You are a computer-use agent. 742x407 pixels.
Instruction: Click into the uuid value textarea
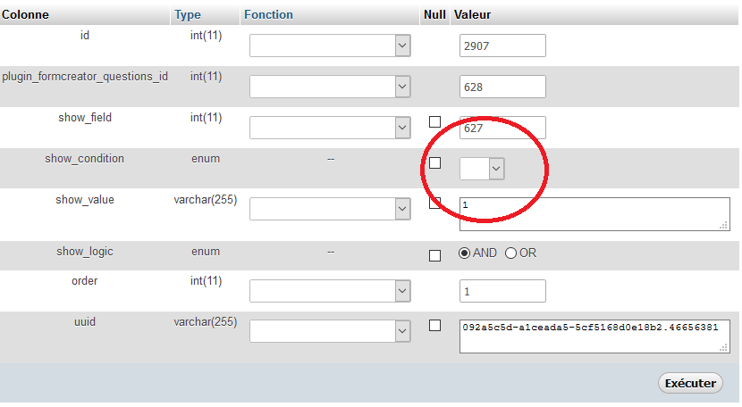click(x=594, y=336)
